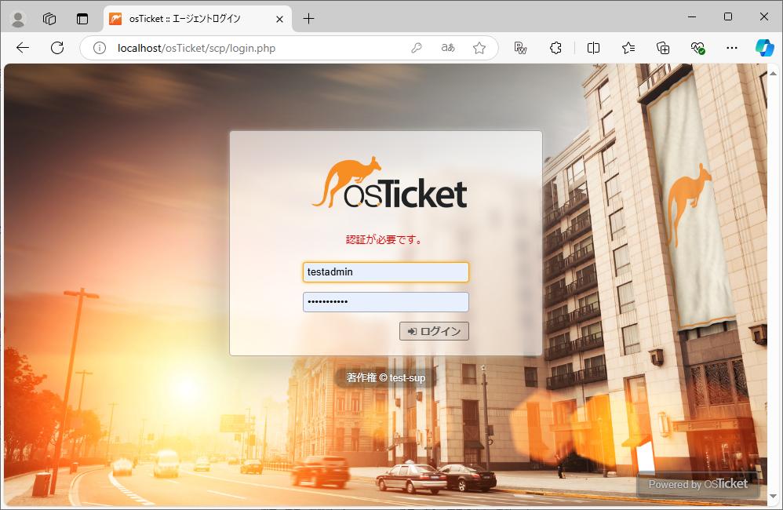
Task: Open the browser profile avatar menu
Action: [17, 19]
